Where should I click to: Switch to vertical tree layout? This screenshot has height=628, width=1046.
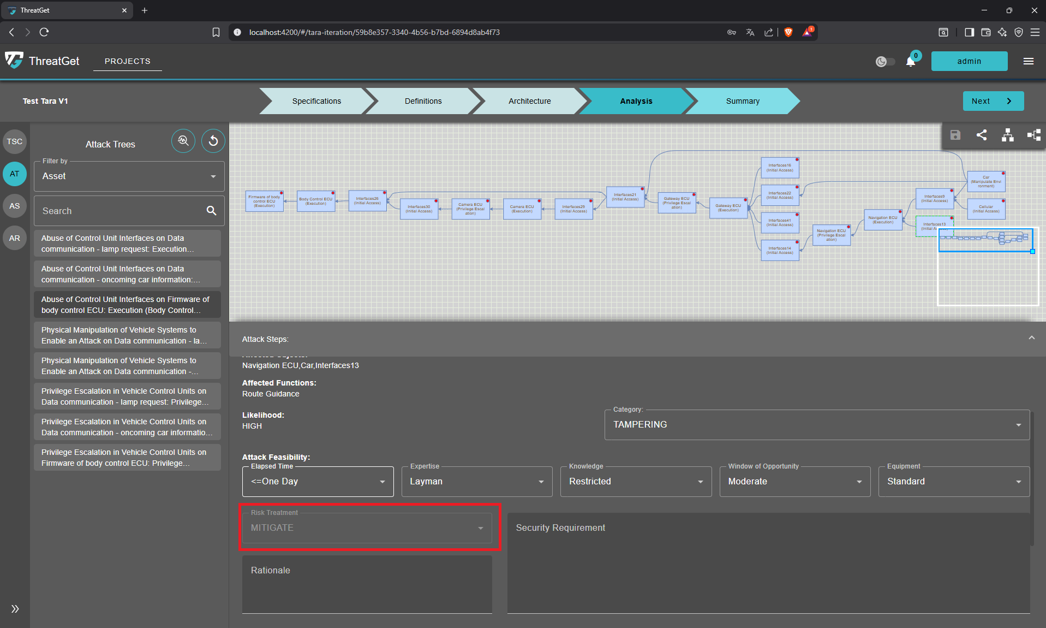(1008, 135)
